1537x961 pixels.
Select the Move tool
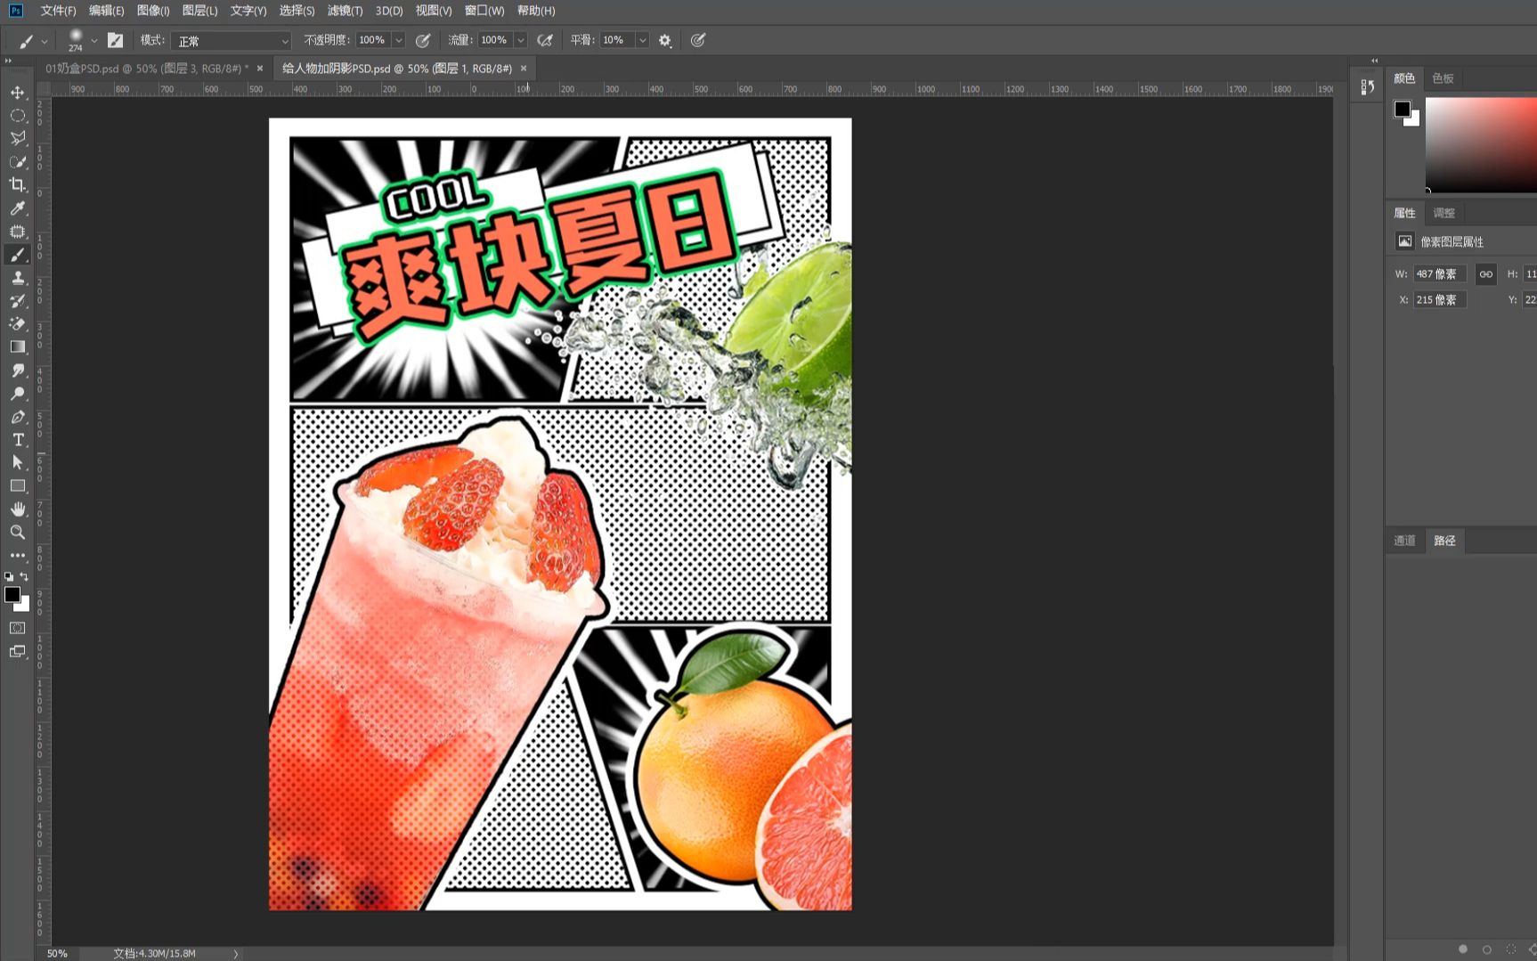click(x=18, y=93)
